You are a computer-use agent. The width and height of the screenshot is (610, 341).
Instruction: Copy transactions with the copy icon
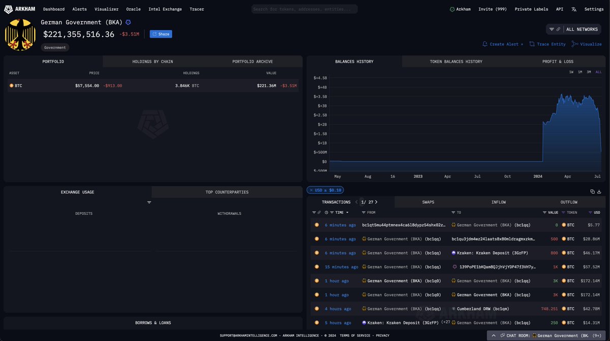pyautogui.click(x=593, y=192)
